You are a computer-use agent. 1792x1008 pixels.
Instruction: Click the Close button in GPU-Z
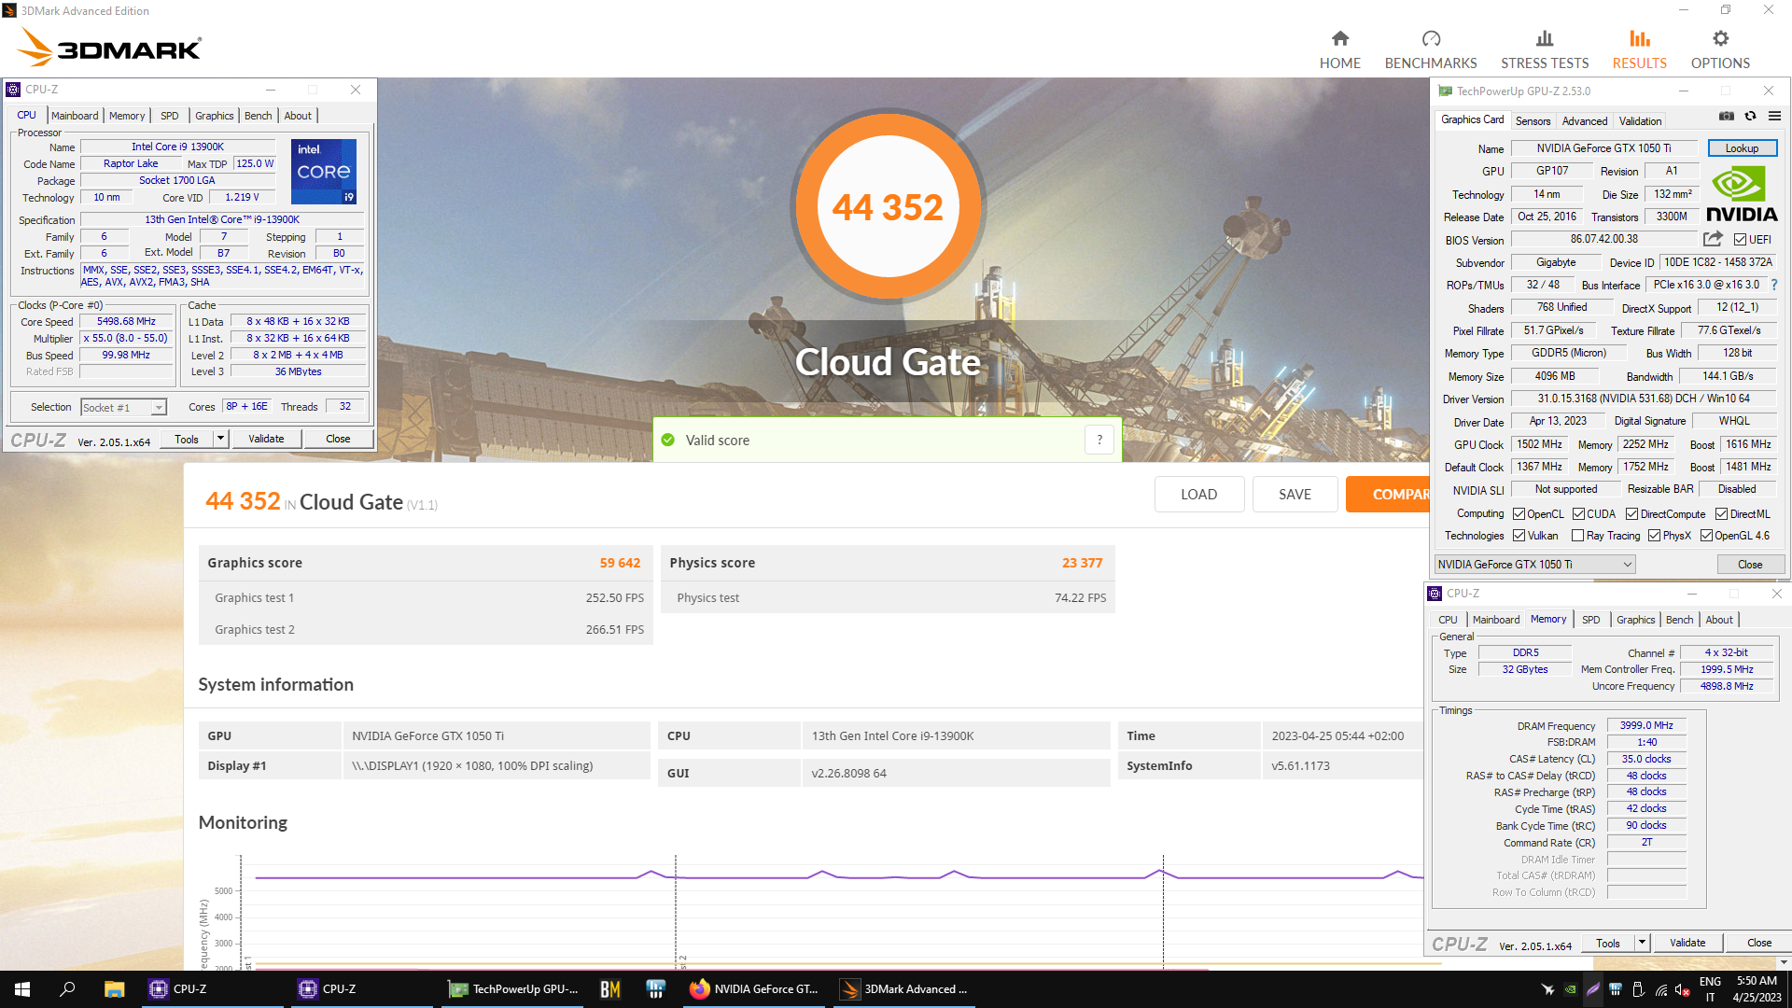pyautogui.click(x=1750, y=564)
